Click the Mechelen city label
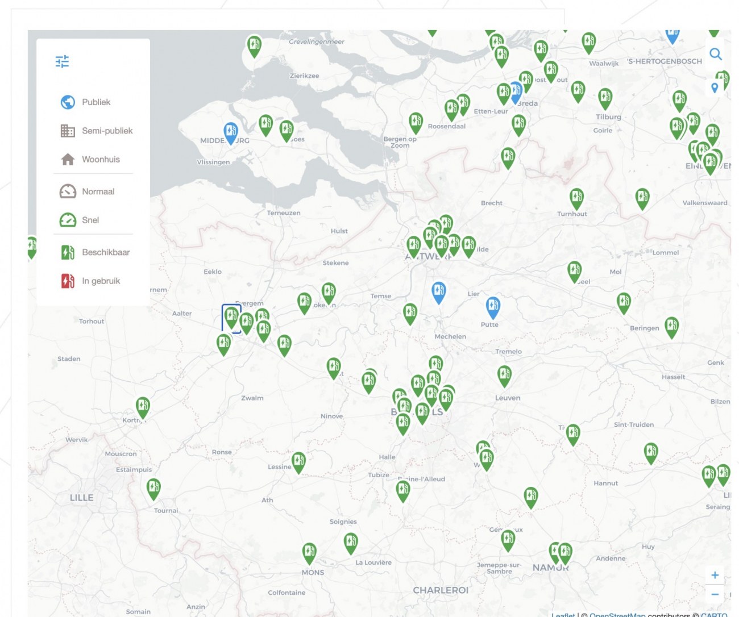The image size is (739, 617). (450, 336)
